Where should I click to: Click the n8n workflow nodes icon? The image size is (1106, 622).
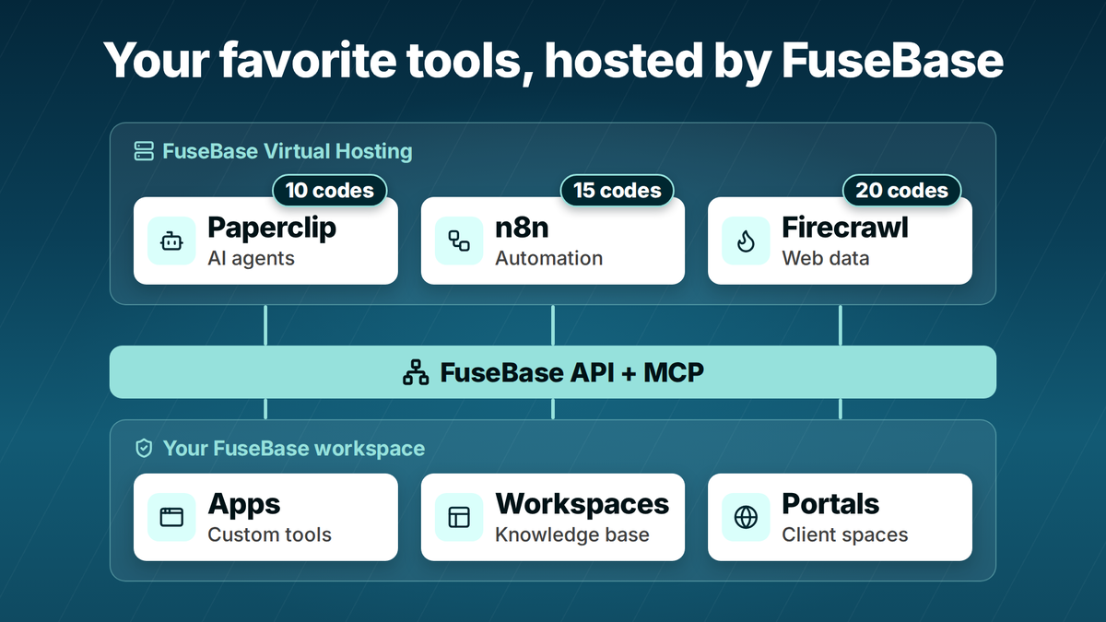click(459, 241)
